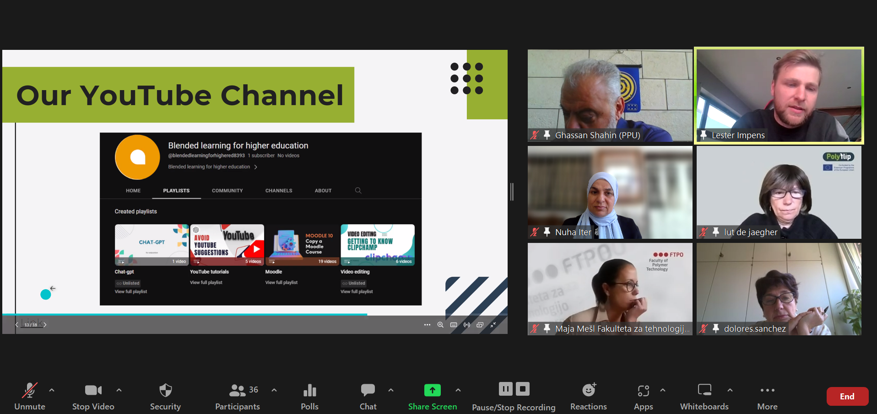
Task: Pause the recording
Action: [505, 389]
